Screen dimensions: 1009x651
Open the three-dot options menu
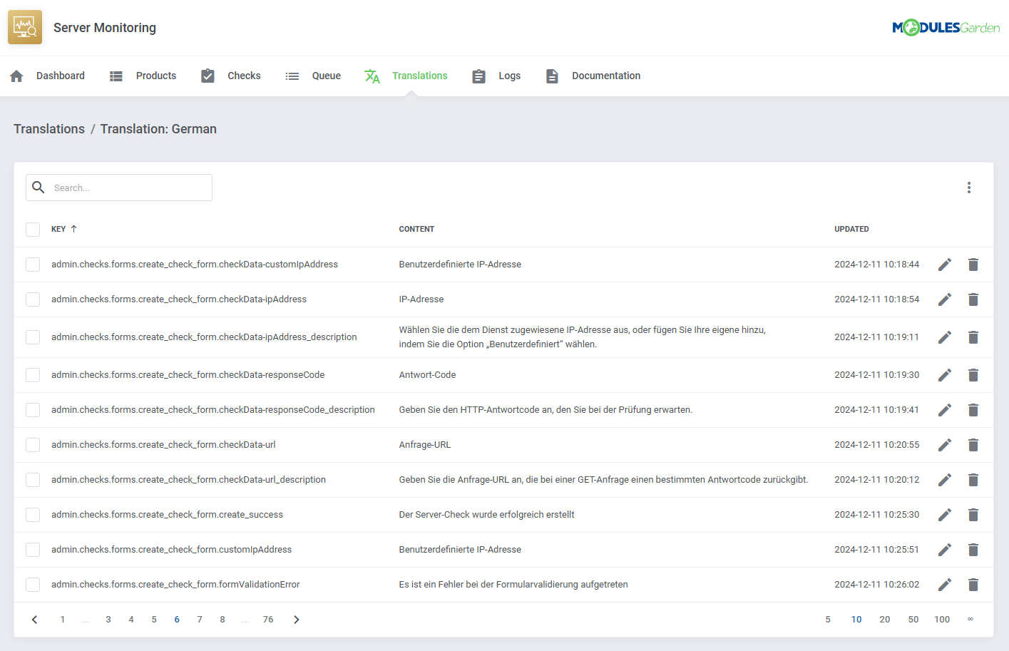click(x=969, y=187)
